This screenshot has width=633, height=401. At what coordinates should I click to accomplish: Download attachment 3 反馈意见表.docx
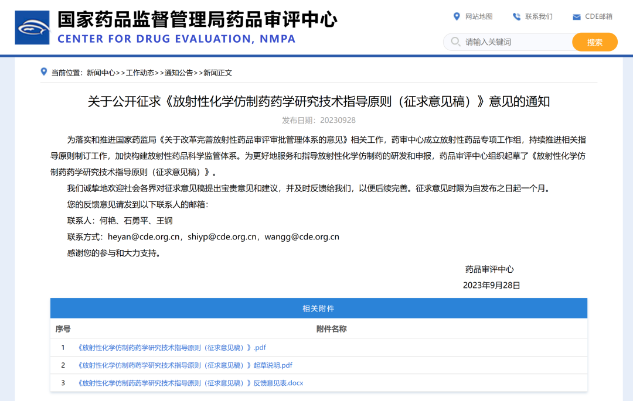click(x=190, y=383)
